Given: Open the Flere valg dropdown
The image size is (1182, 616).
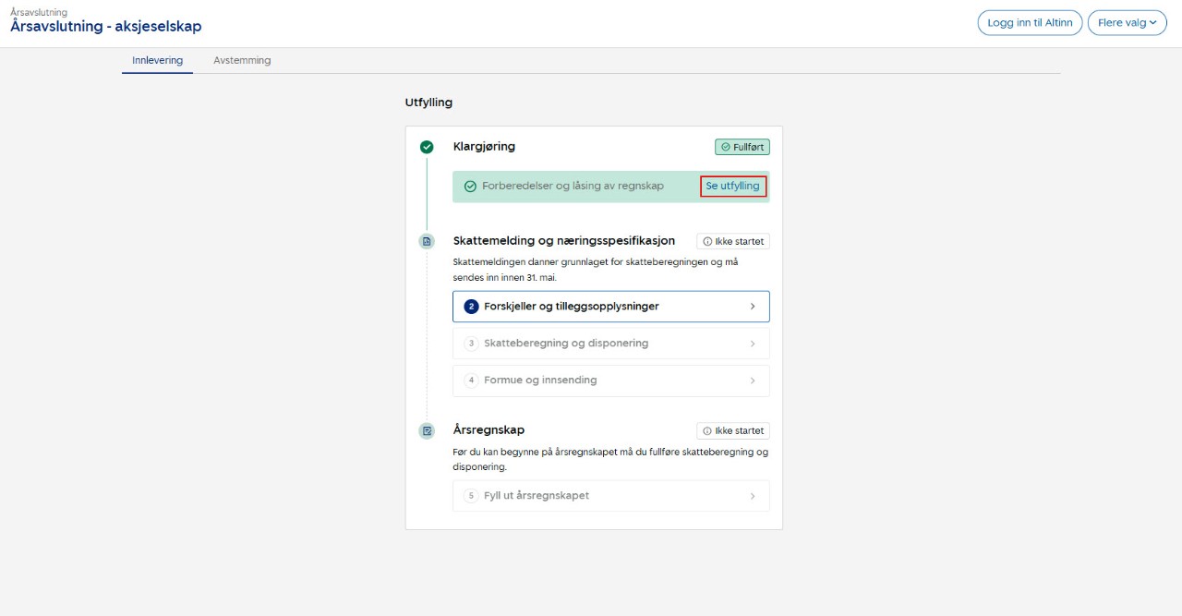Looking at the screenshot, I should (x=1127, y=23).
